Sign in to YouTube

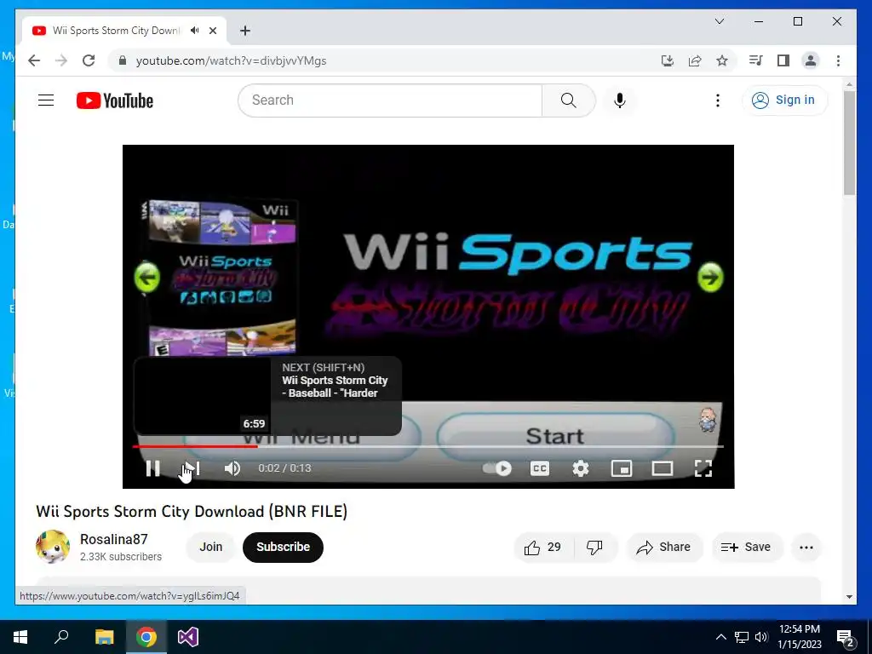[784, 100]
